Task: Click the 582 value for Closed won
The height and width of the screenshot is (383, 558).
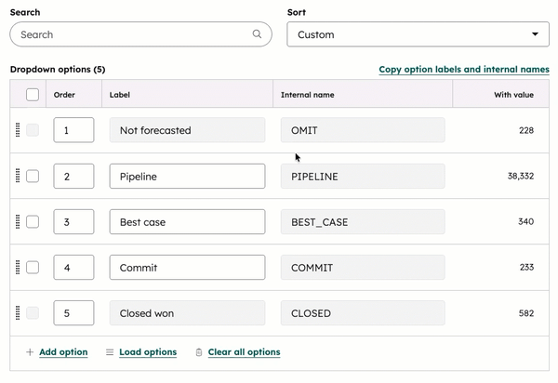Action: pyautogui.click(x=526, y=313)
